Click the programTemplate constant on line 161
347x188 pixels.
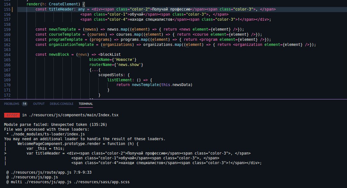point(66,40)
